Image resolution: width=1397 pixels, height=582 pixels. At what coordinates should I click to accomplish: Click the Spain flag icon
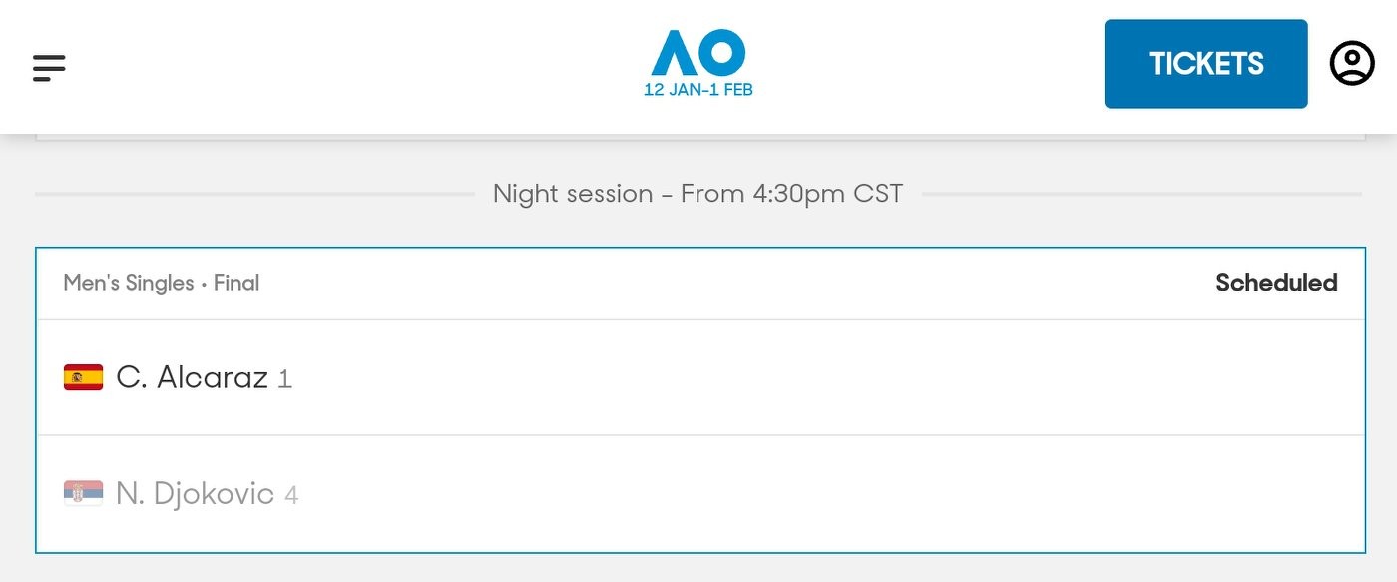[83, 377]
